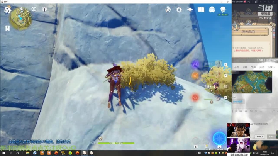Open the quest exclamation bookmark icon
This screenshot has width=278, height=156.
(7, 28)
